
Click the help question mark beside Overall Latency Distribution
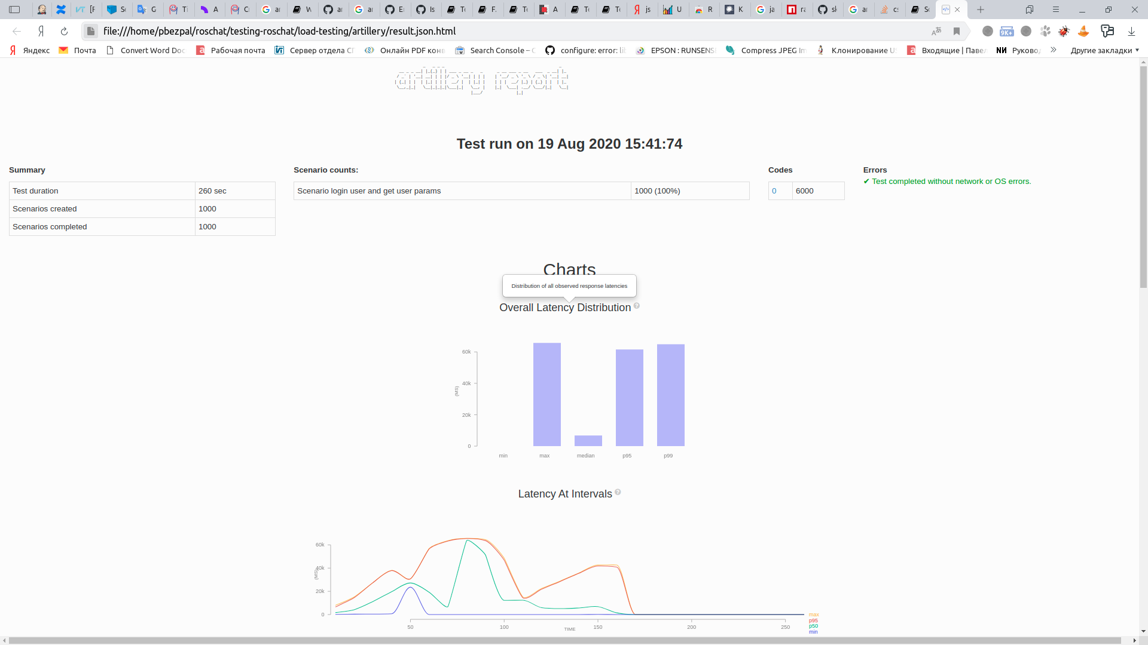pyautogui.click(x=637, y=306)
